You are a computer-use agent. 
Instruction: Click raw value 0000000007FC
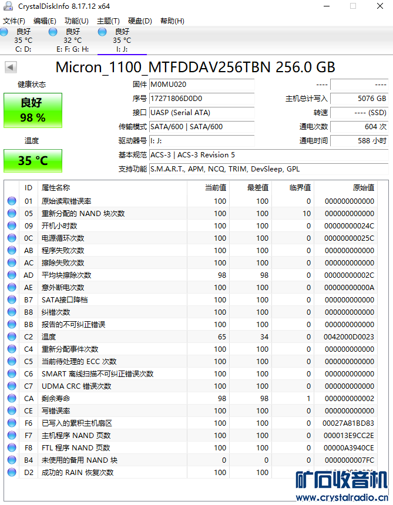tap(350, 460)
